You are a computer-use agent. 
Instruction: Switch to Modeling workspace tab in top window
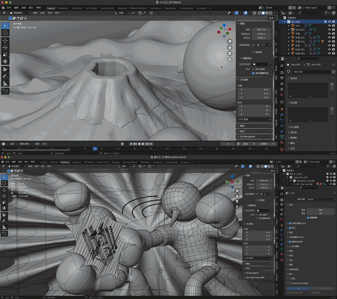(63, 8)
